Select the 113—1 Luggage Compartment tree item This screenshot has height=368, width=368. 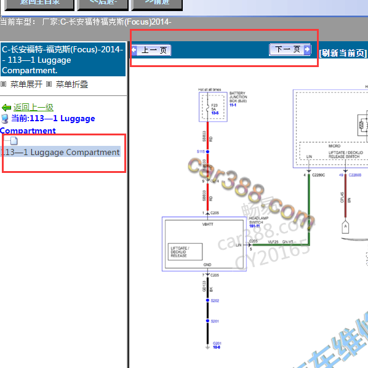60,152
